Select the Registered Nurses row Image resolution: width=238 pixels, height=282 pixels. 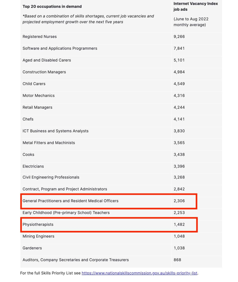point(121,37)
